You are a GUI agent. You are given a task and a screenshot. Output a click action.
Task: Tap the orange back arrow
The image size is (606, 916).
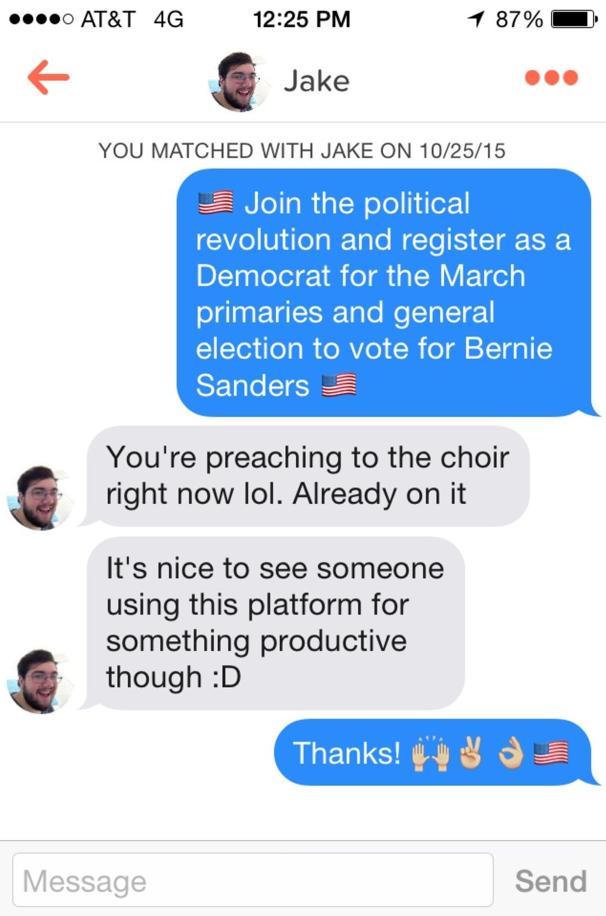[48, 78]
